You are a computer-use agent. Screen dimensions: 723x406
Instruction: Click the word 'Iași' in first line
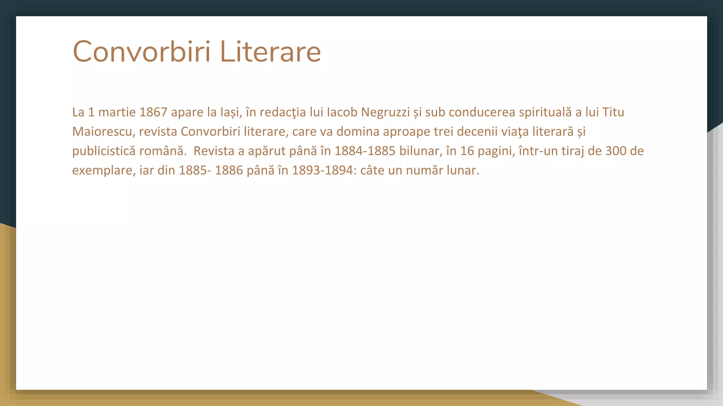[230, 112]
